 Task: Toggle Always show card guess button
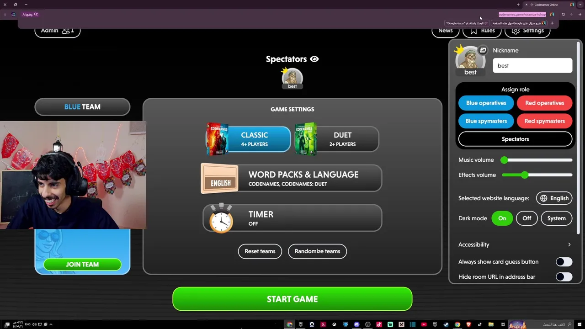[564, 262]
